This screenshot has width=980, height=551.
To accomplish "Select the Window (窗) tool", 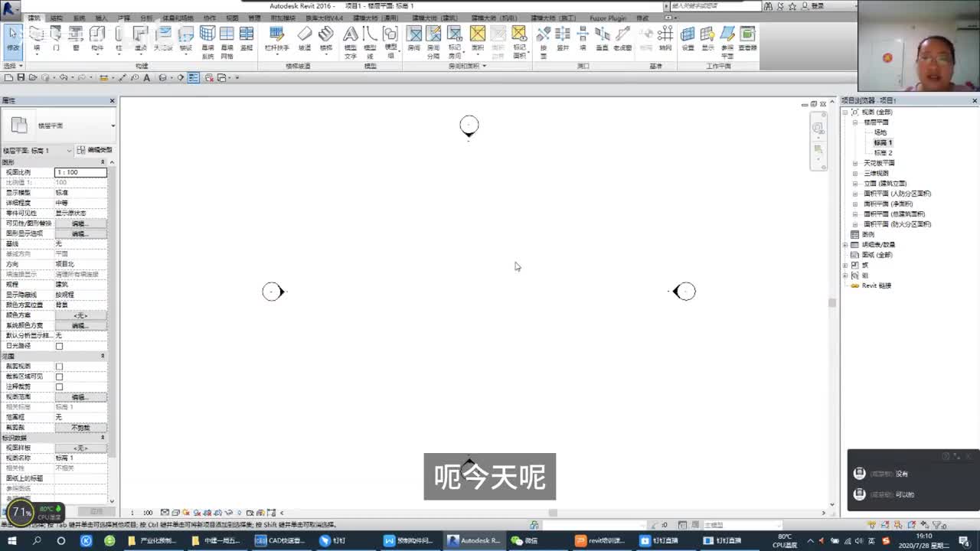I will coord(76,38).
